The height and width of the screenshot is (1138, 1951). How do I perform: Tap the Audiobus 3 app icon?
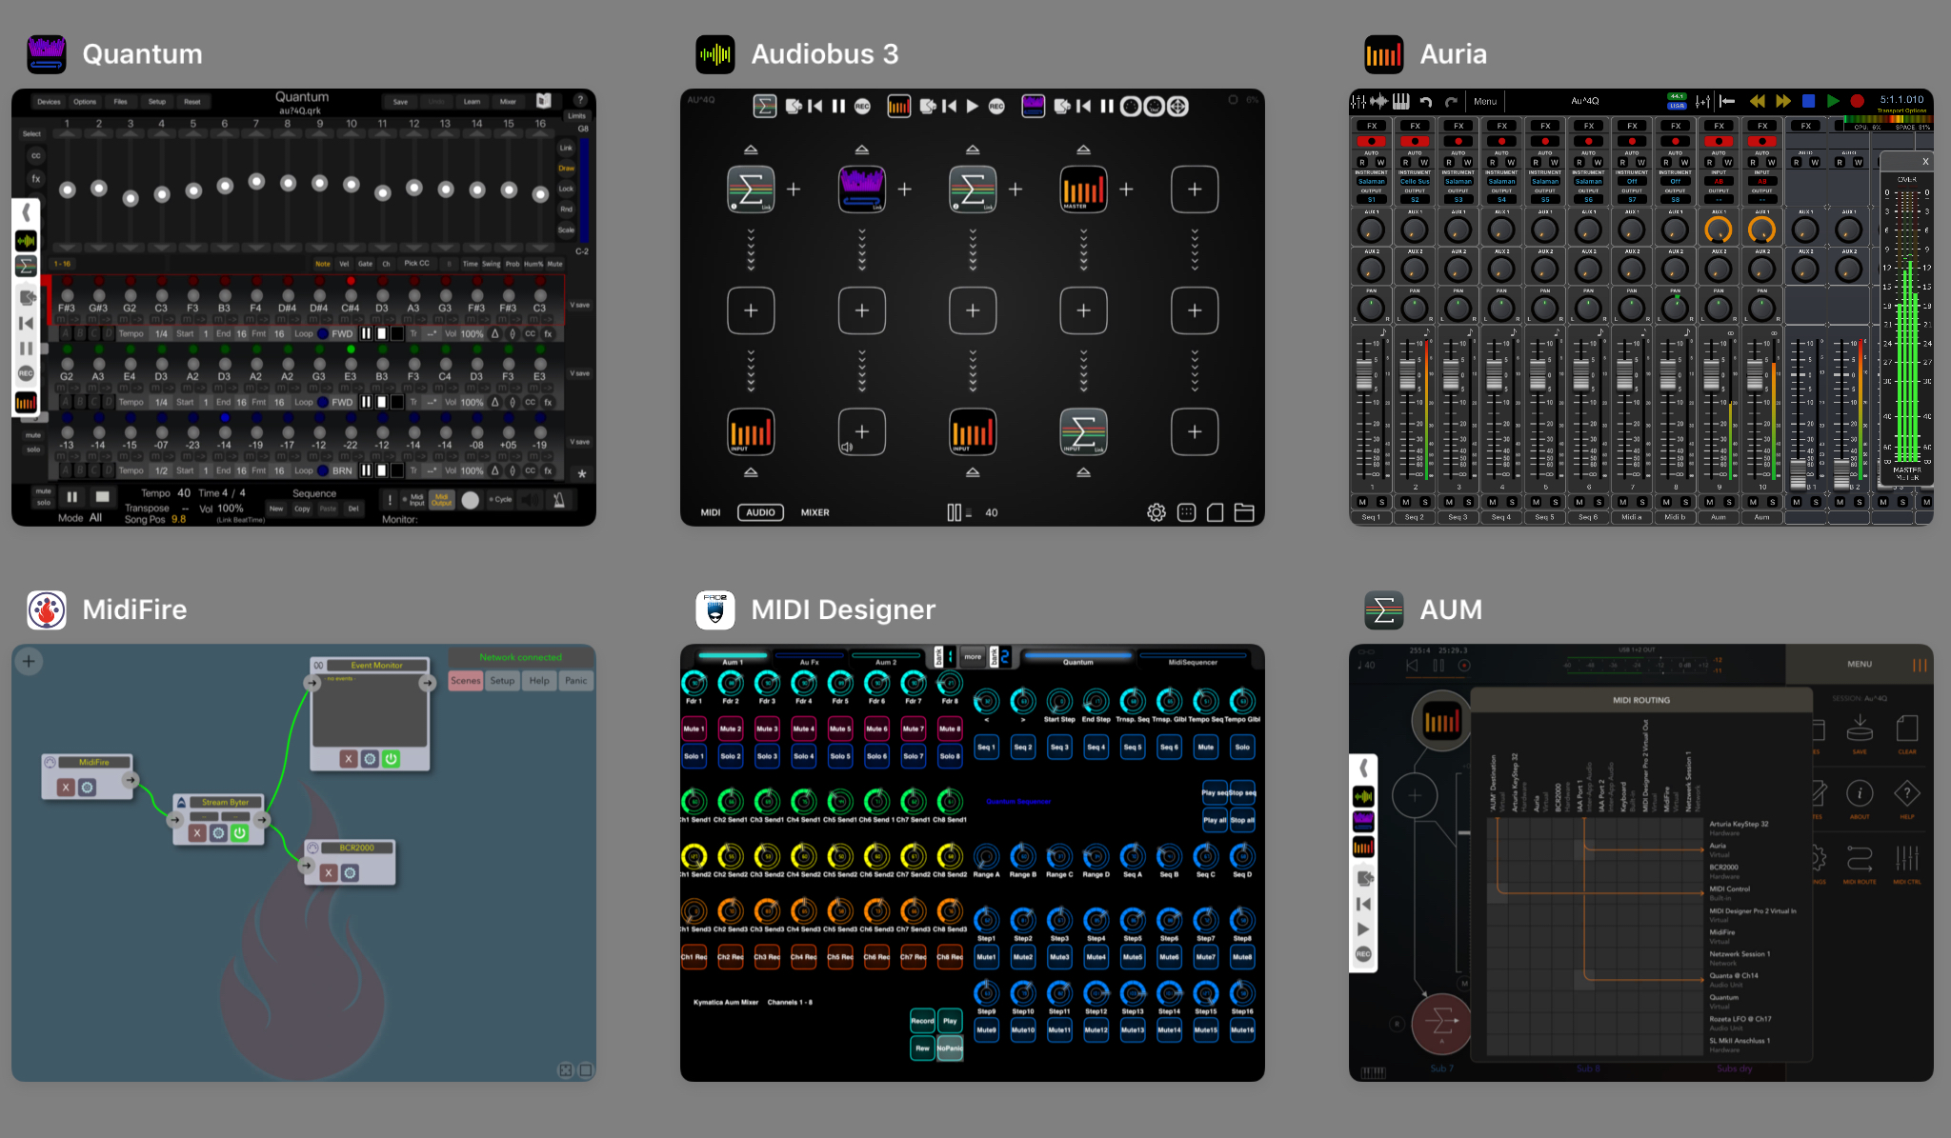(715, 54)
